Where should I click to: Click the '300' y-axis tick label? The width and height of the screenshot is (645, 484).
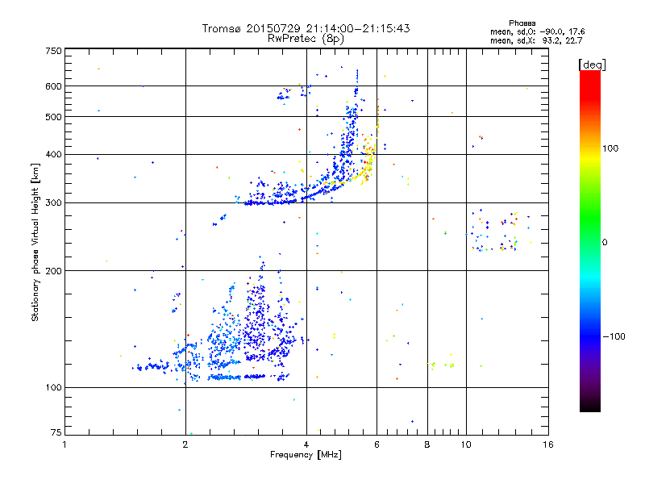click(x=53, y=203)
